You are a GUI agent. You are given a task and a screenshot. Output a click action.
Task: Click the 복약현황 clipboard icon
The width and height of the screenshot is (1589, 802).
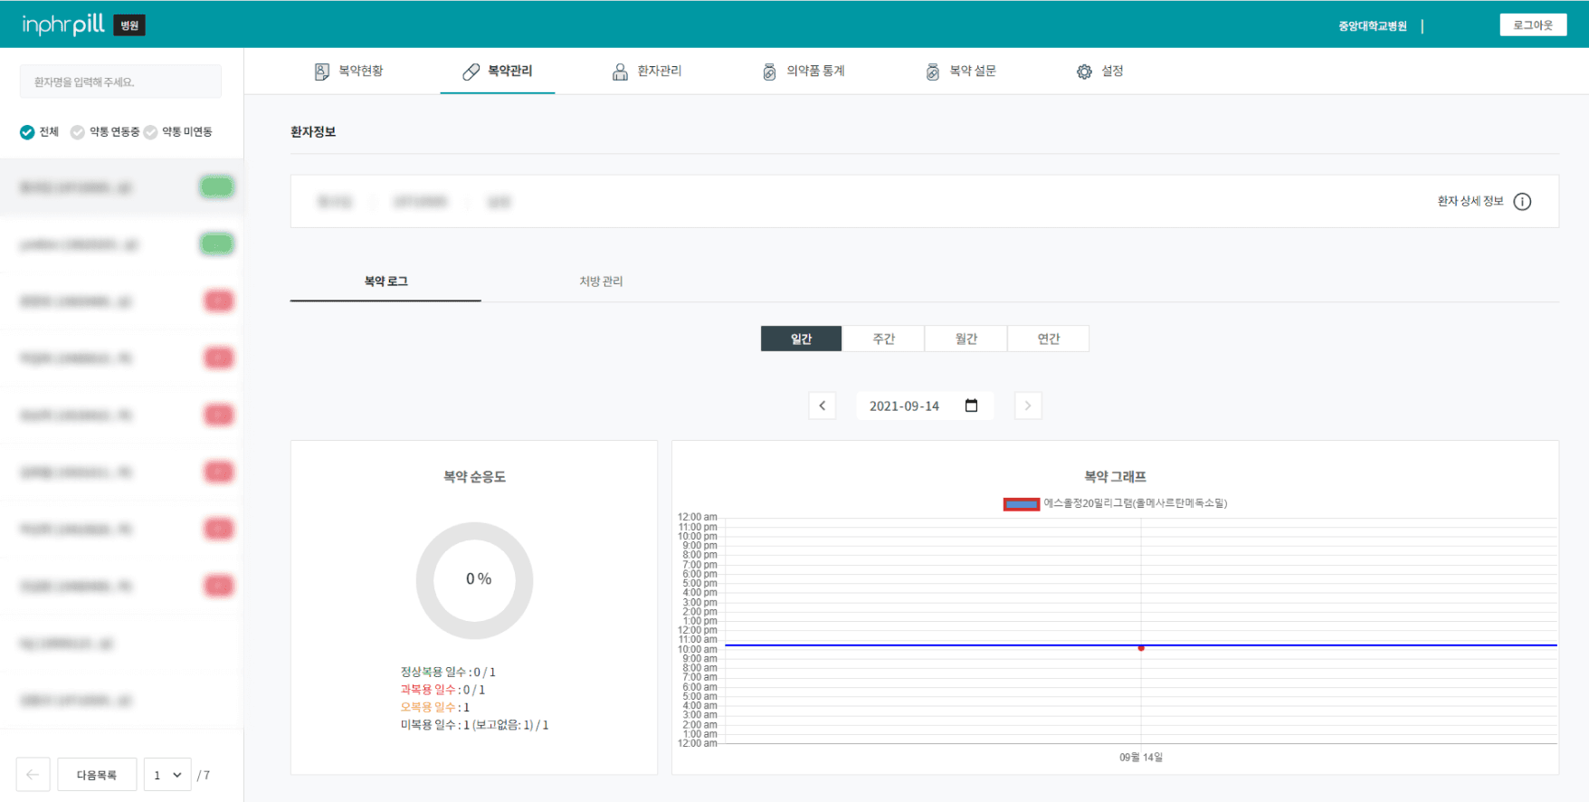tap(321, 72)
